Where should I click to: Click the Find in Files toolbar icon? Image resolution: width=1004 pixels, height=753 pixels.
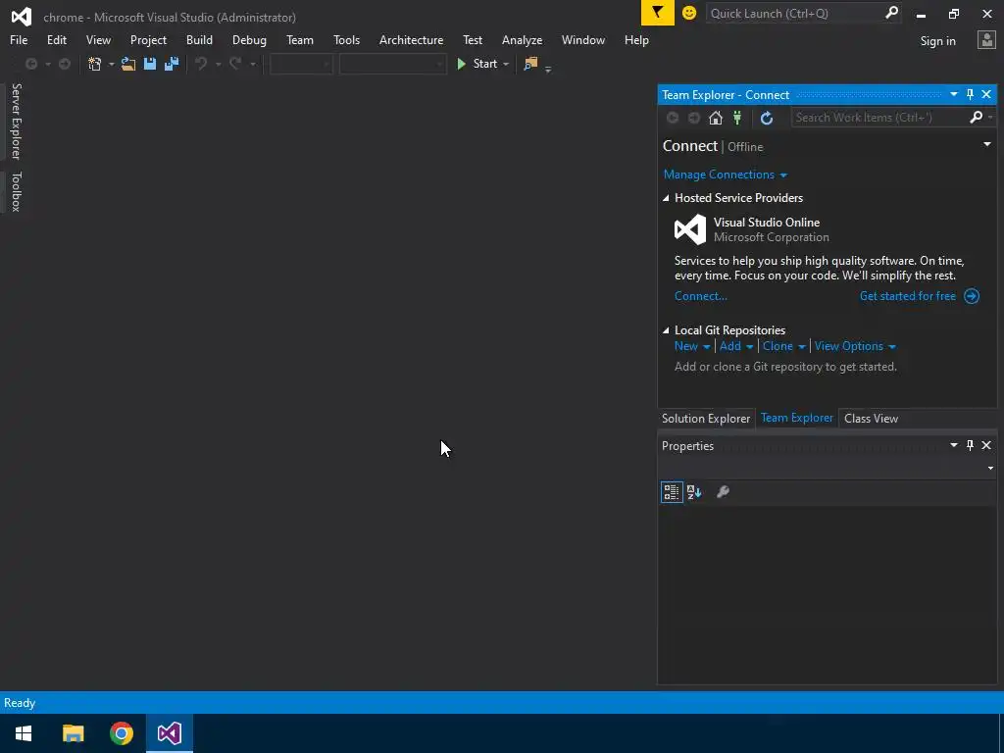[530, 64]
